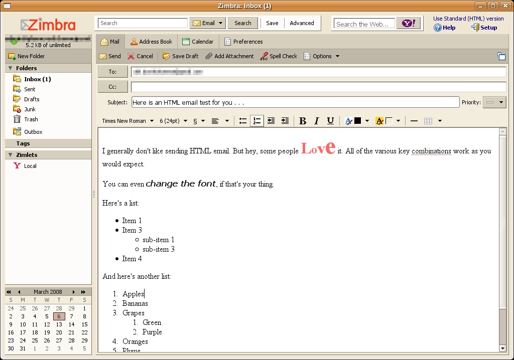Insert a horizontal rule line

(x=414, y=121)
